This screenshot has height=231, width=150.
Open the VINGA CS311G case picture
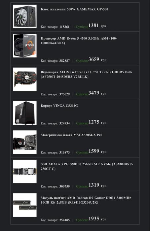coord(25,113)
